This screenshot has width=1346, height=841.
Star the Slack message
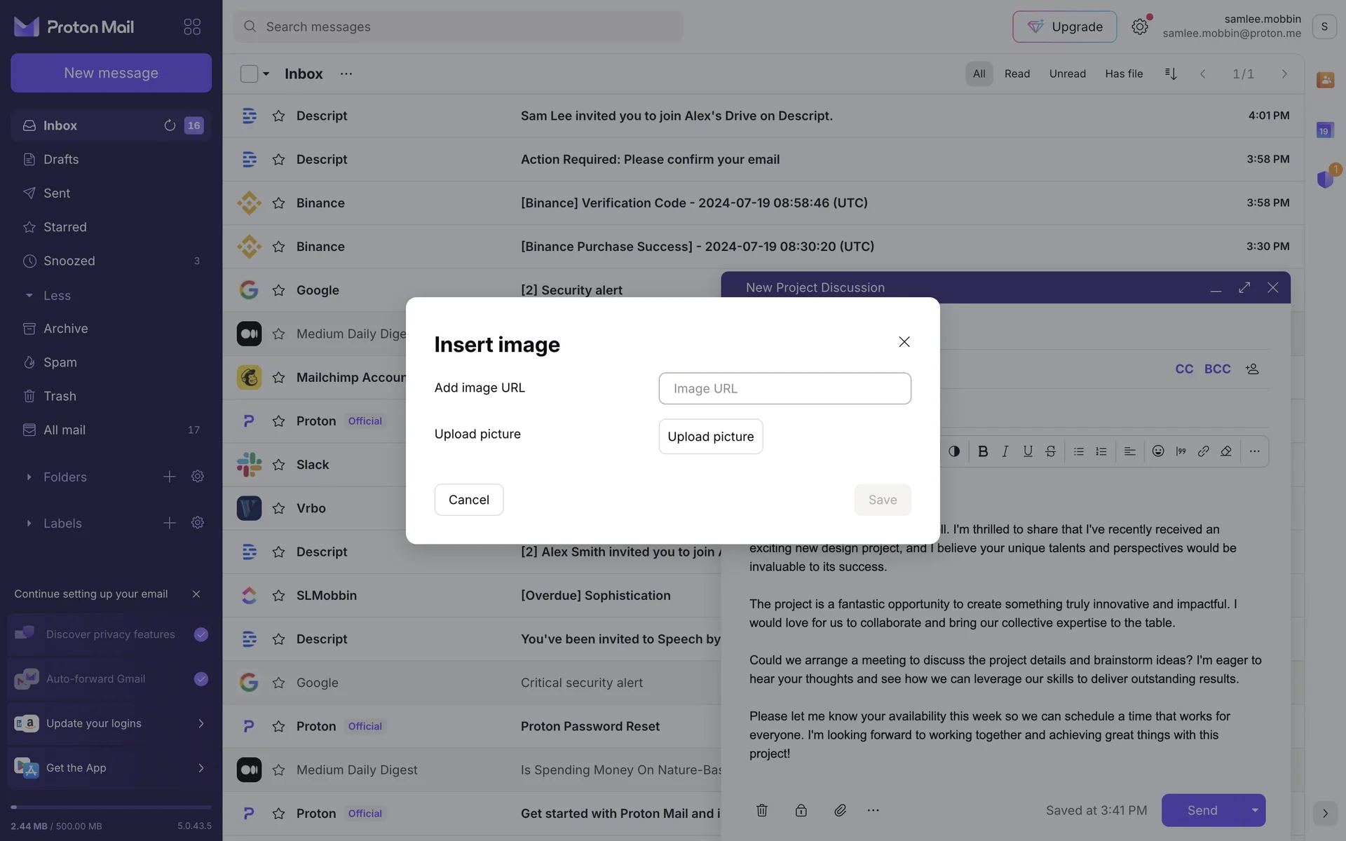(x=278, y=465)
